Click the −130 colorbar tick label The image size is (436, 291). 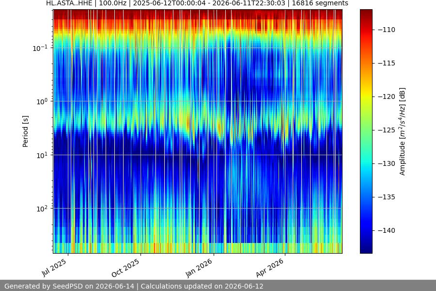point(387,163)
